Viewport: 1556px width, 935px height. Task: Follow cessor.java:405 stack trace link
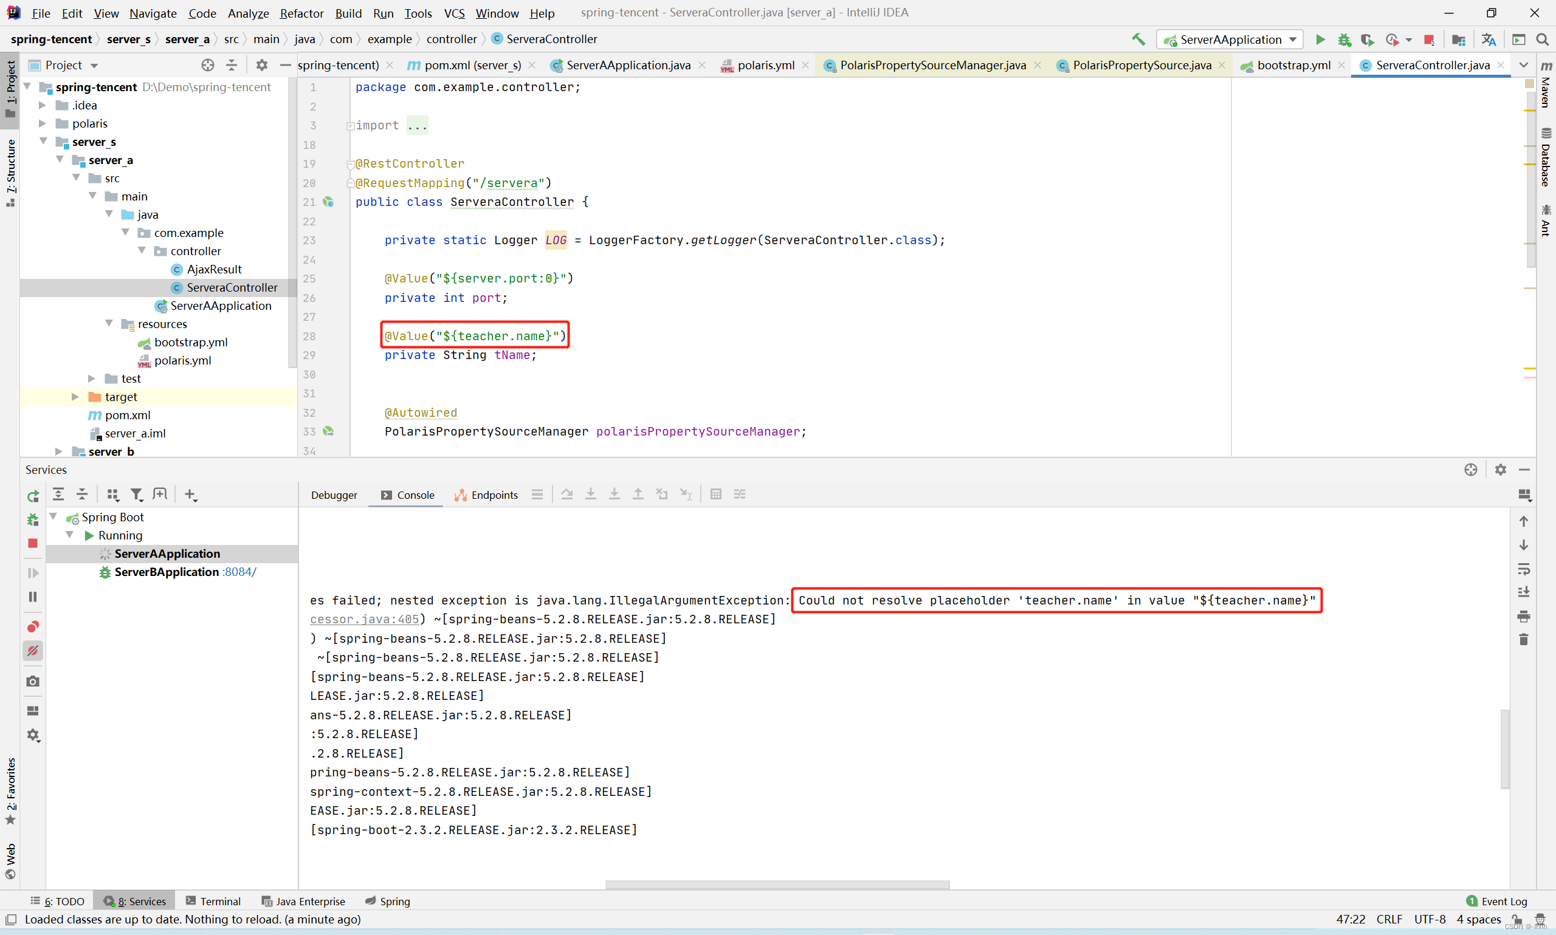pos(364,618)
